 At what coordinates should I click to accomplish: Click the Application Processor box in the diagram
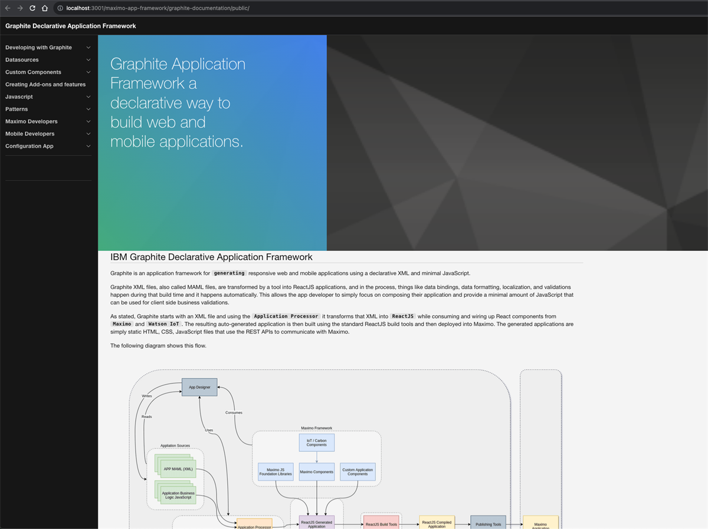(254, 524)
